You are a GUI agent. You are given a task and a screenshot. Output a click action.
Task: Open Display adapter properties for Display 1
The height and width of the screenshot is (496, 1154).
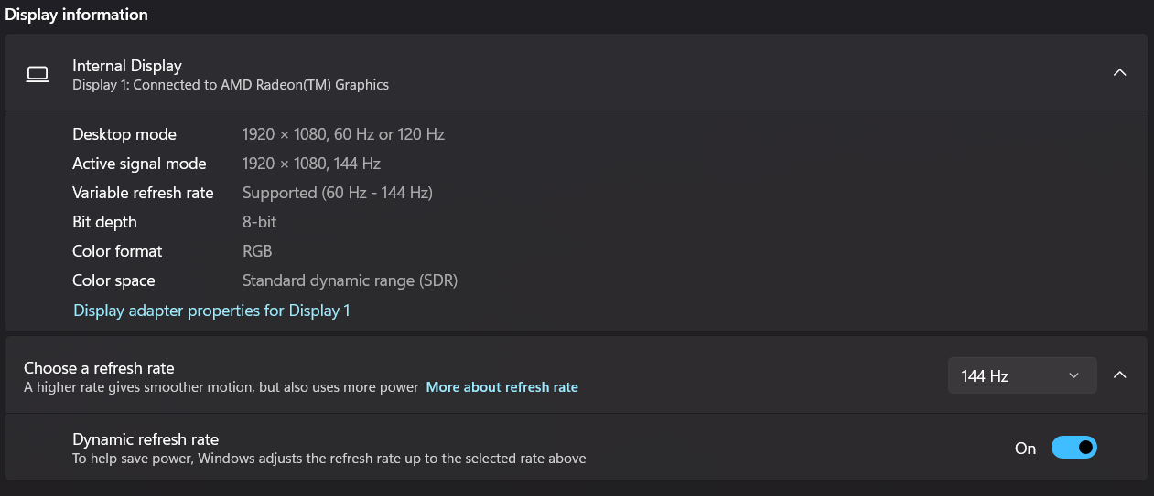click(x=211, y=311)
